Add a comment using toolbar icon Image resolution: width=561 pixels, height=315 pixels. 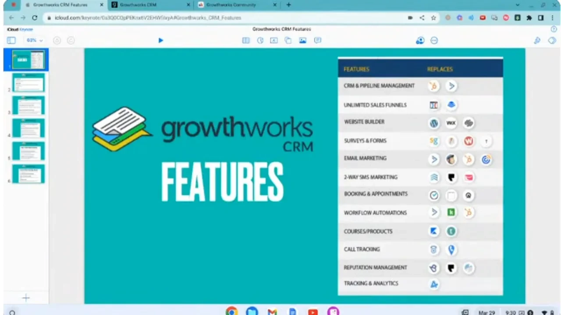tap(318, 40)
